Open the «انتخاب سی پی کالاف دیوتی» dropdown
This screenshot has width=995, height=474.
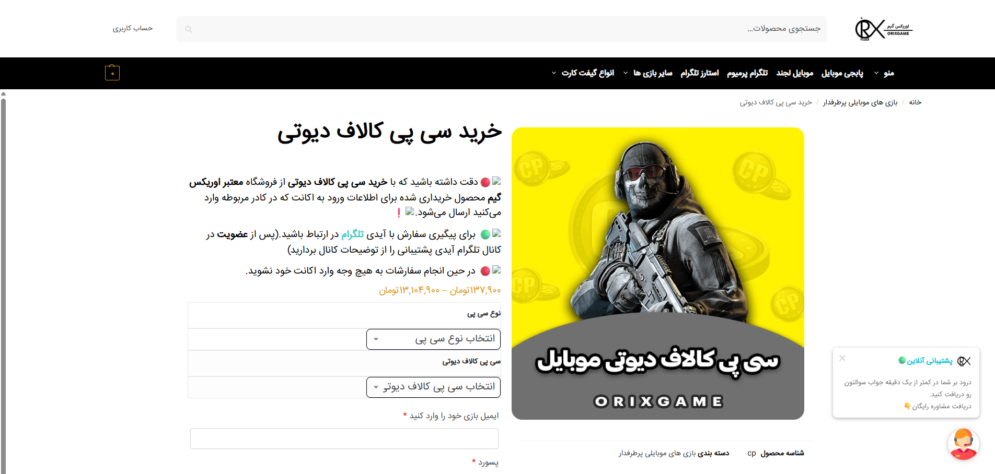[433, 387]
